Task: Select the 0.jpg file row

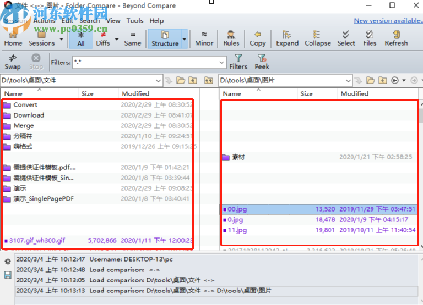Action: tap(319, 220)
